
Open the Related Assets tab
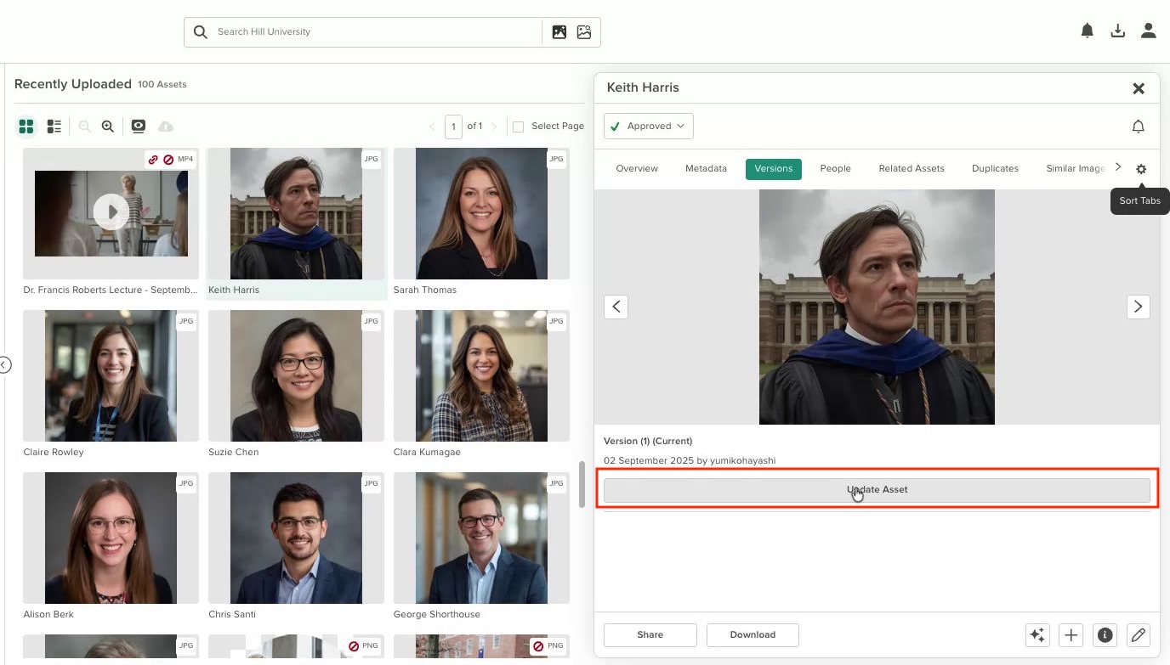(912, 168)
